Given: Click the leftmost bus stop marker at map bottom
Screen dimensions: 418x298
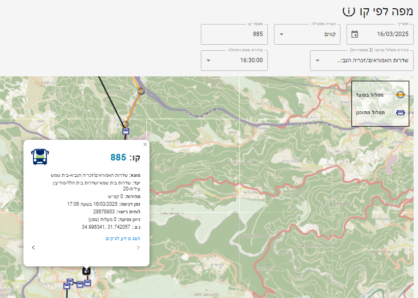Looking at the screenshot, I should point(67,286).
